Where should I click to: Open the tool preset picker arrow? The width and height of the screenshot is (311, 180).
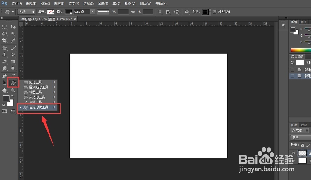[x=13, y=12]
